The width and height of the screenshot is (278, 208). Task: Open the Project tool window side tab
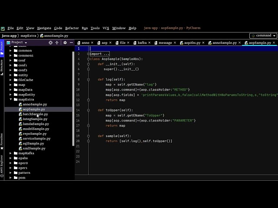tap(2, 48)
